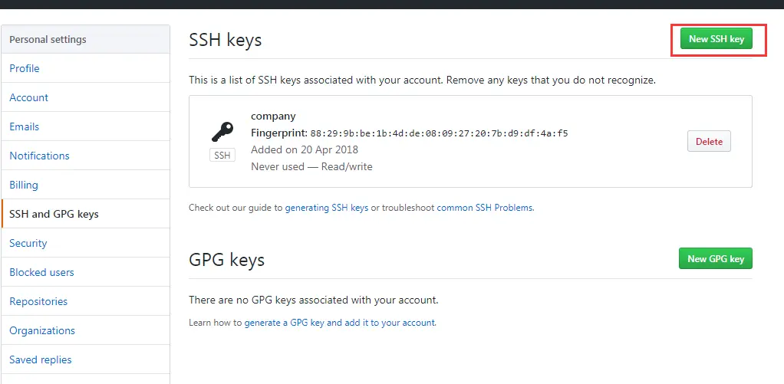Open Blocked users page
Viewport: 784px width, 384px height.
[41, 272]
